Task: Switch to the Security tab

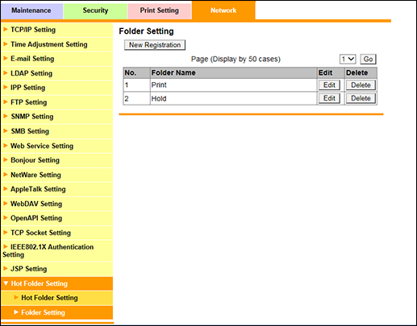Action: click(95, 10)
